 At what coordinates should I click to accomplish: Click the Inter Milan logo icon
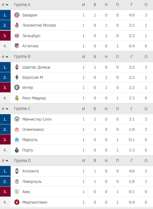coord(17,88)
